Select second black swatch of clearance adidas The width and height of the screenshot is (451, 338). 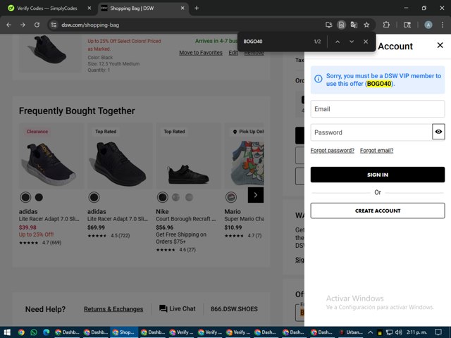[x=39, y=197]
